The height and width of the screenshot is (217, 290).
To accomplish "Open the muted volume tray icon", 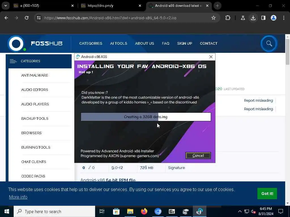I will point(253,211).
